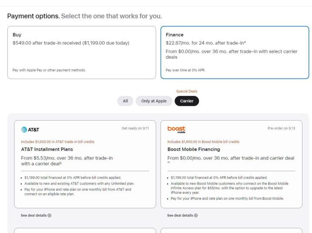
Task: Select the Finance payment option card
Action: tap(234, 52)
